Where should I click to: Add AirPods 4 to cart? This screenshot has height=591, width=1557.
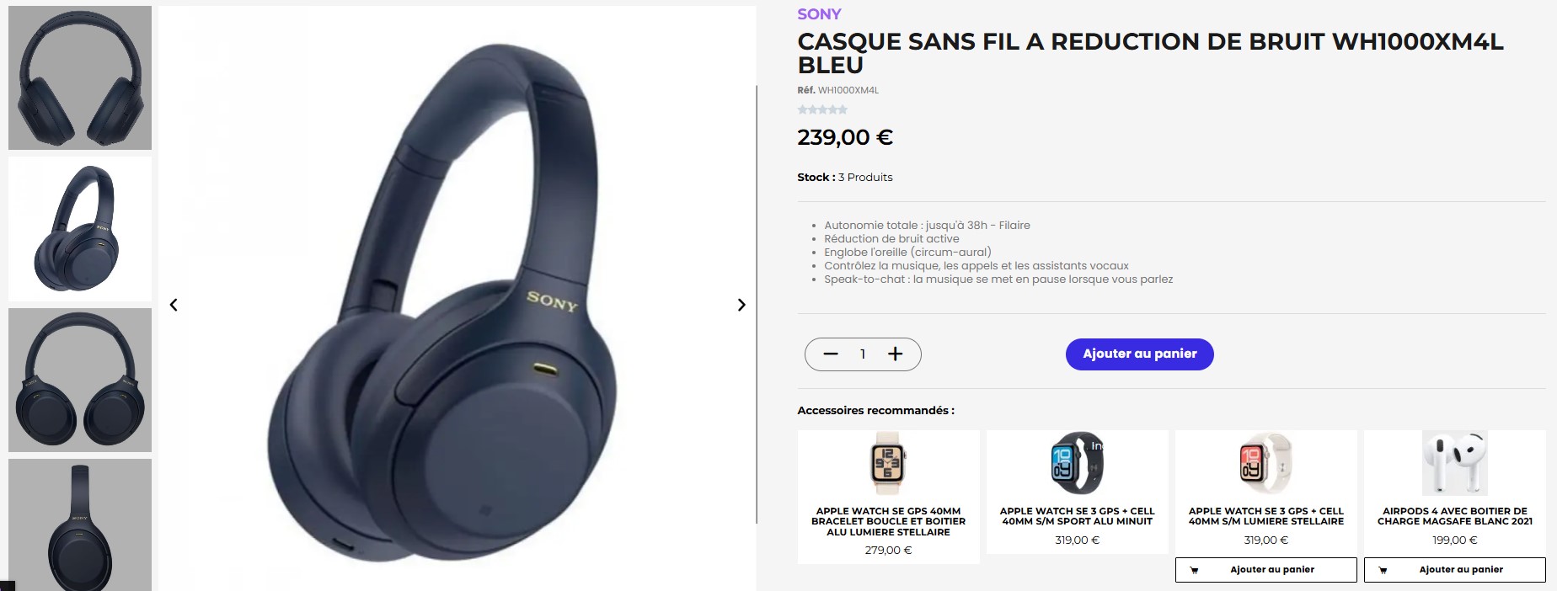pos(1454,570)
